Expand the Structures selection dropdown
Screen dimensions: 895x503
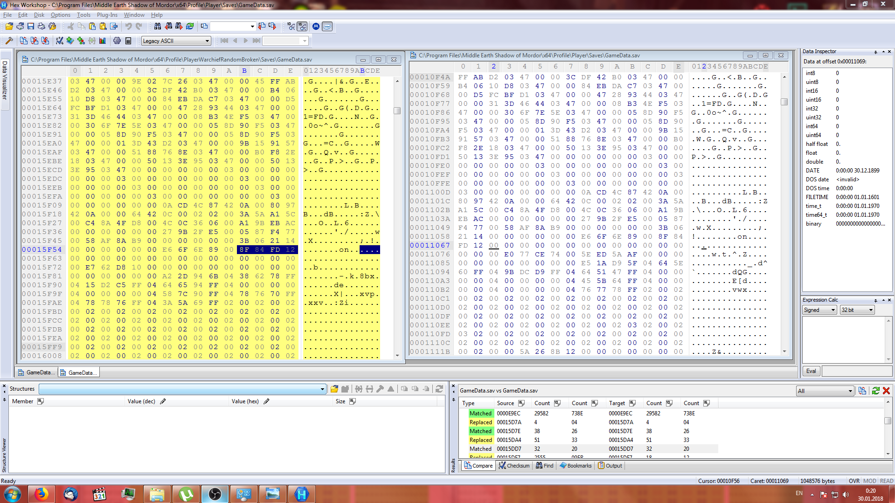[322, 389]
